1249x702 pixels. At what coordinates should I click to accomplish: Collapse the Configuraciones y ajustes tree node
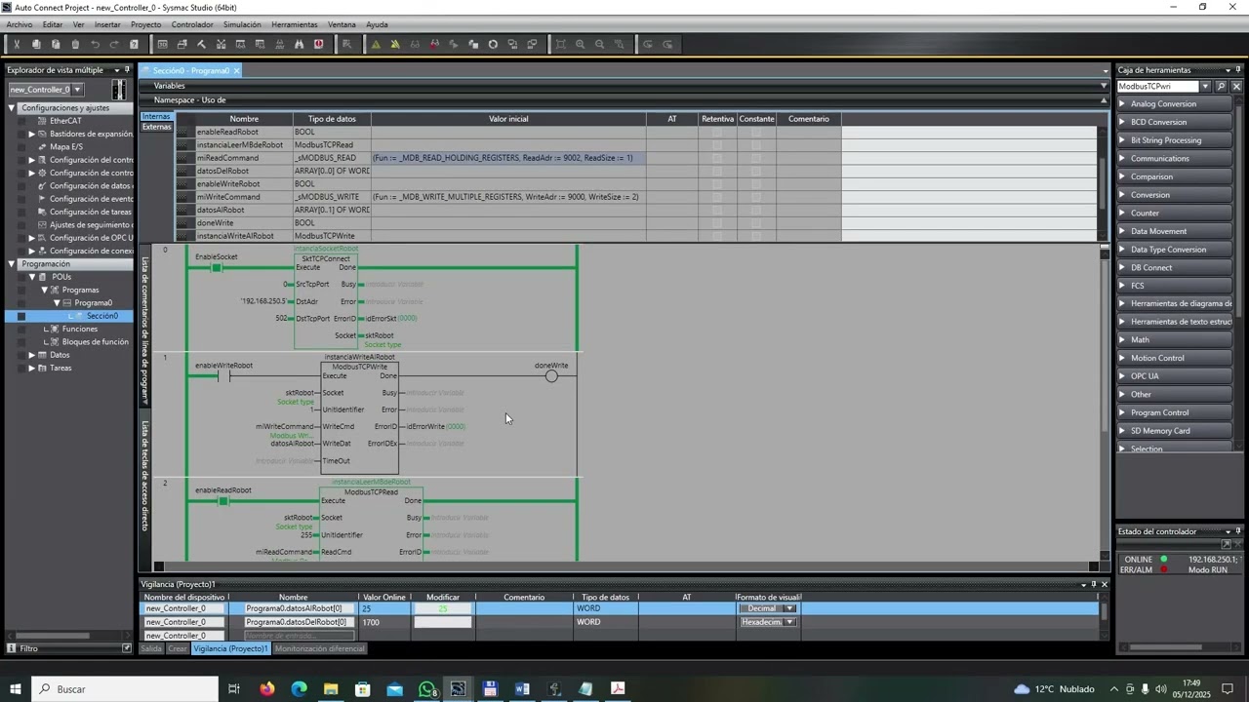[12, 108]
